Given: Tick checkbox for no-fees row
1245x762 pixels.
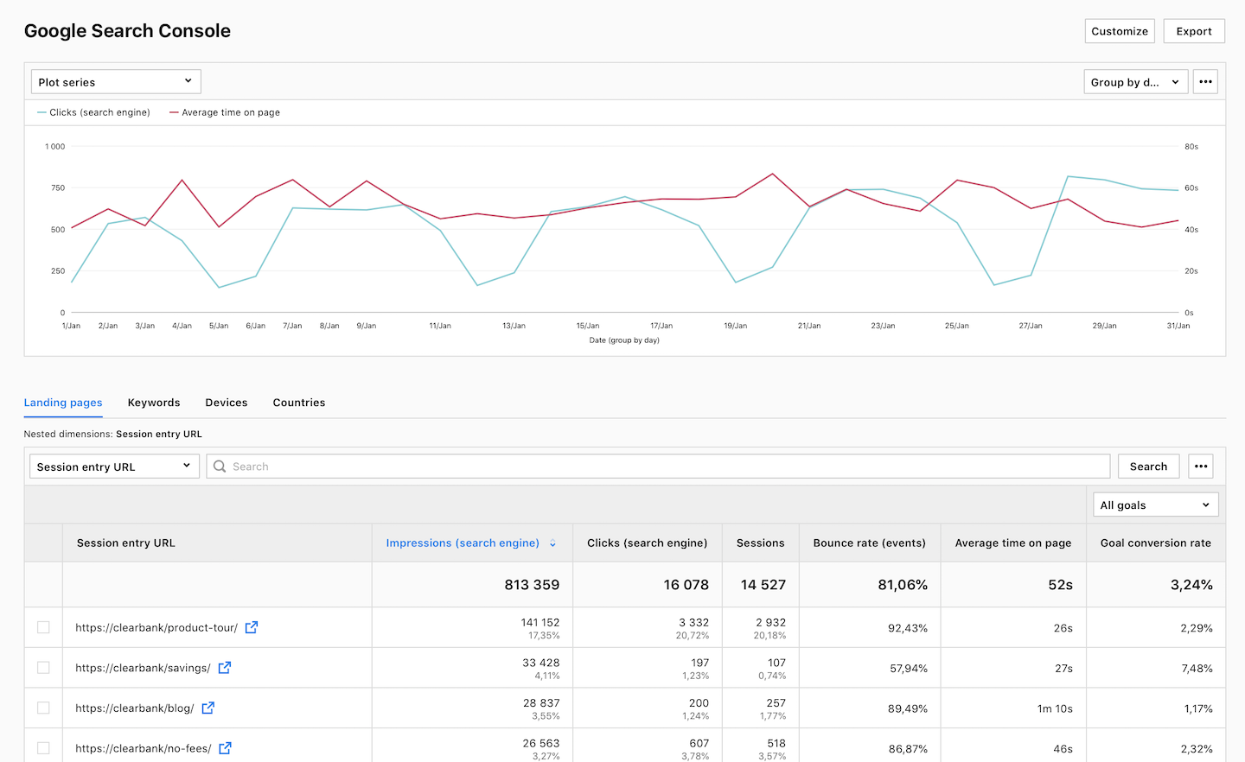Looking at the screenshot, I should pyautogui.click(x=43, y=748).
